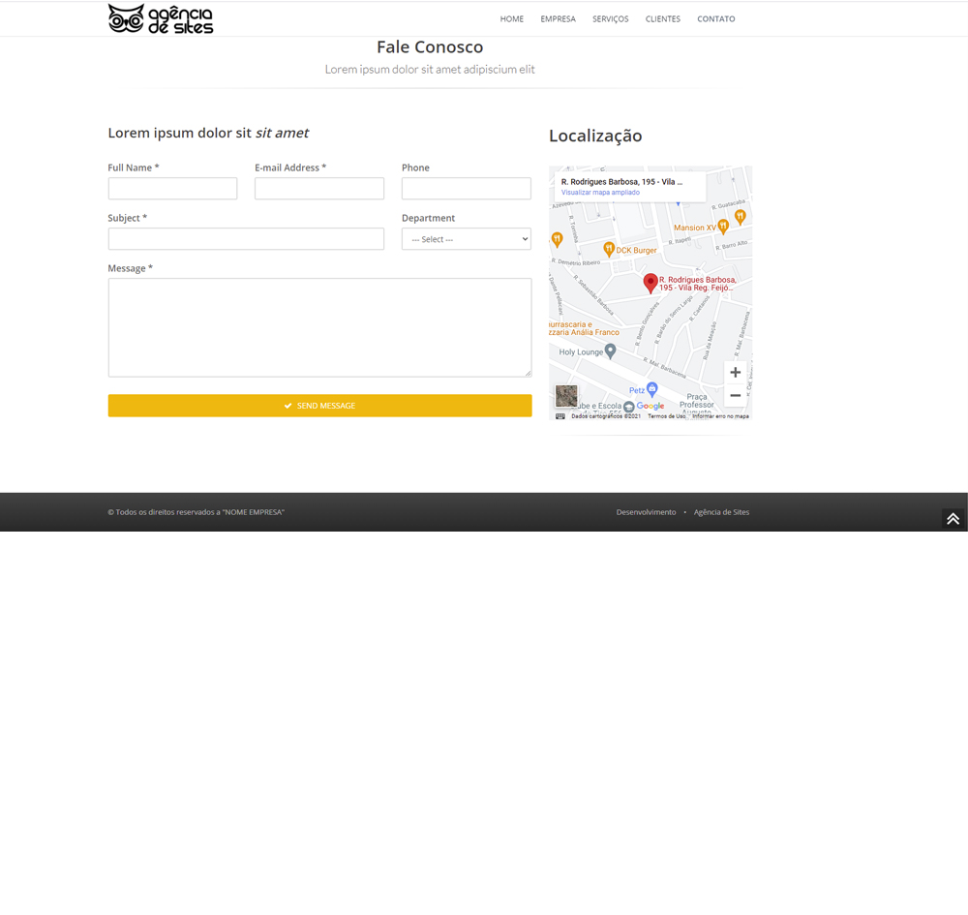Click the 'Agência de Sites' footer link
Viewport: 968px width, 915px height.
[x=721, y=512]
